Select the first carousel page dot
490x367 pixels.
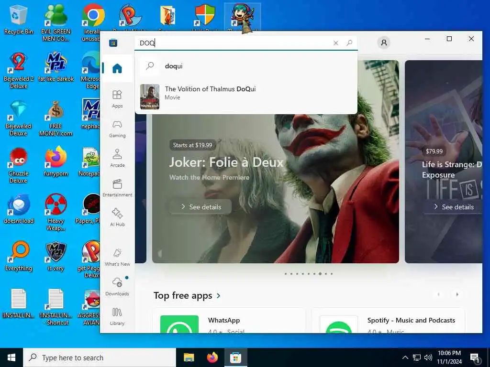point(286,274)
